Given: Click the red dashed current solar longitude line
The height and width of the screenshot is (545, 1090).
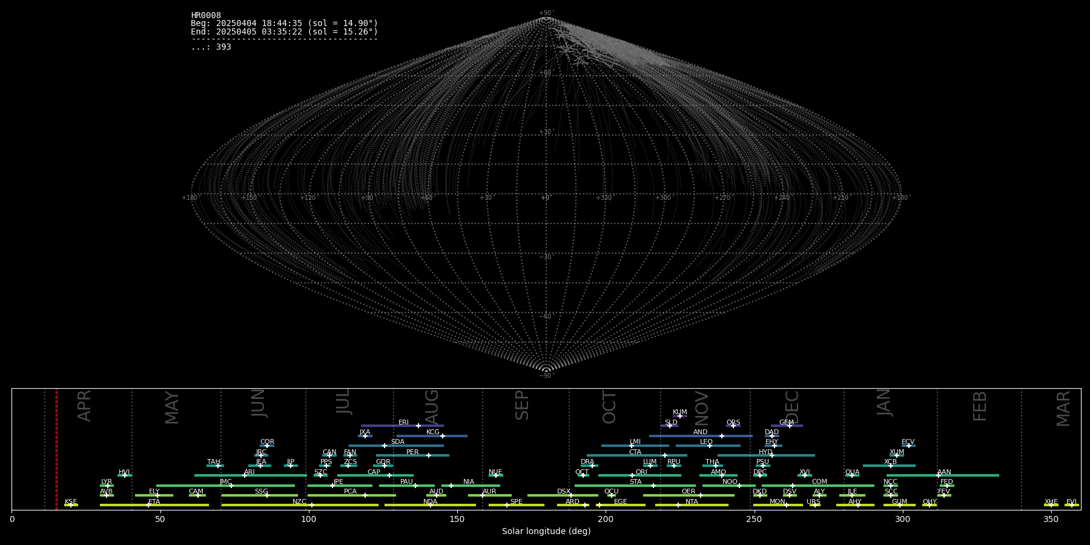Looking at the screenshot, I should point(56,449).
